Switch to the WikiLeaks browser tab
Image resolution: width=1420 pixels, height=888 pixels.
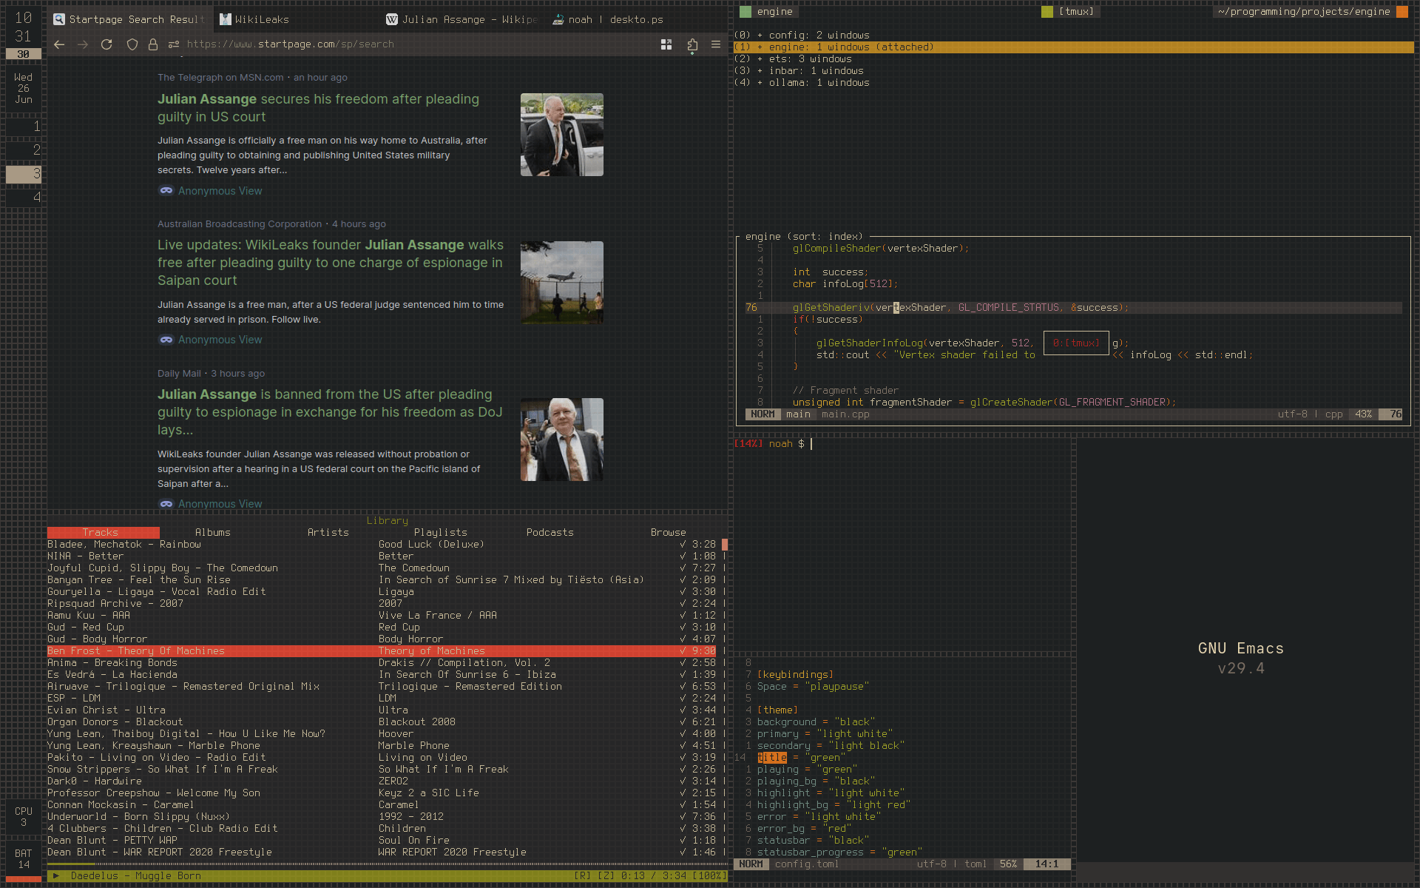262,20
